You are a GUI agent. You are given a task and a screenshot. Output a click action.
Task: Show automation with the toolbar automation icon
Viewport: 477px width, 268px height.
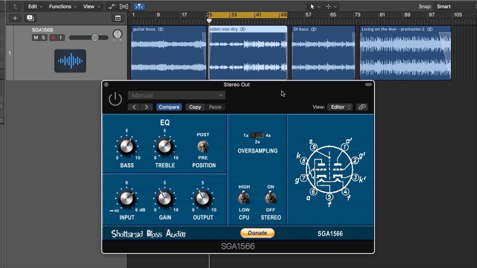[x=111, y=6]
